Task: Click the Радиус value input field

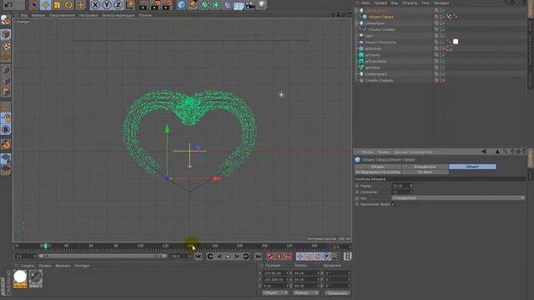Action: coord(402,186)
